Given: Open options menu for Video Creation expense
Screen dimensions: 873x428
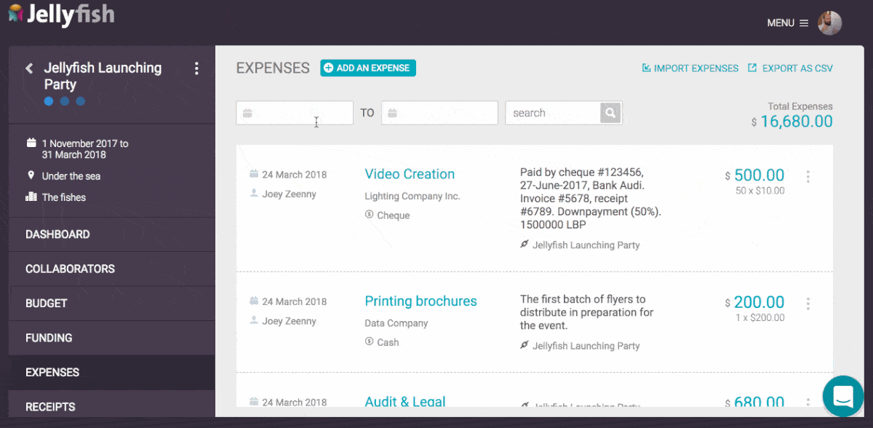Looking at the screenshot, I should tap(808, 177).
